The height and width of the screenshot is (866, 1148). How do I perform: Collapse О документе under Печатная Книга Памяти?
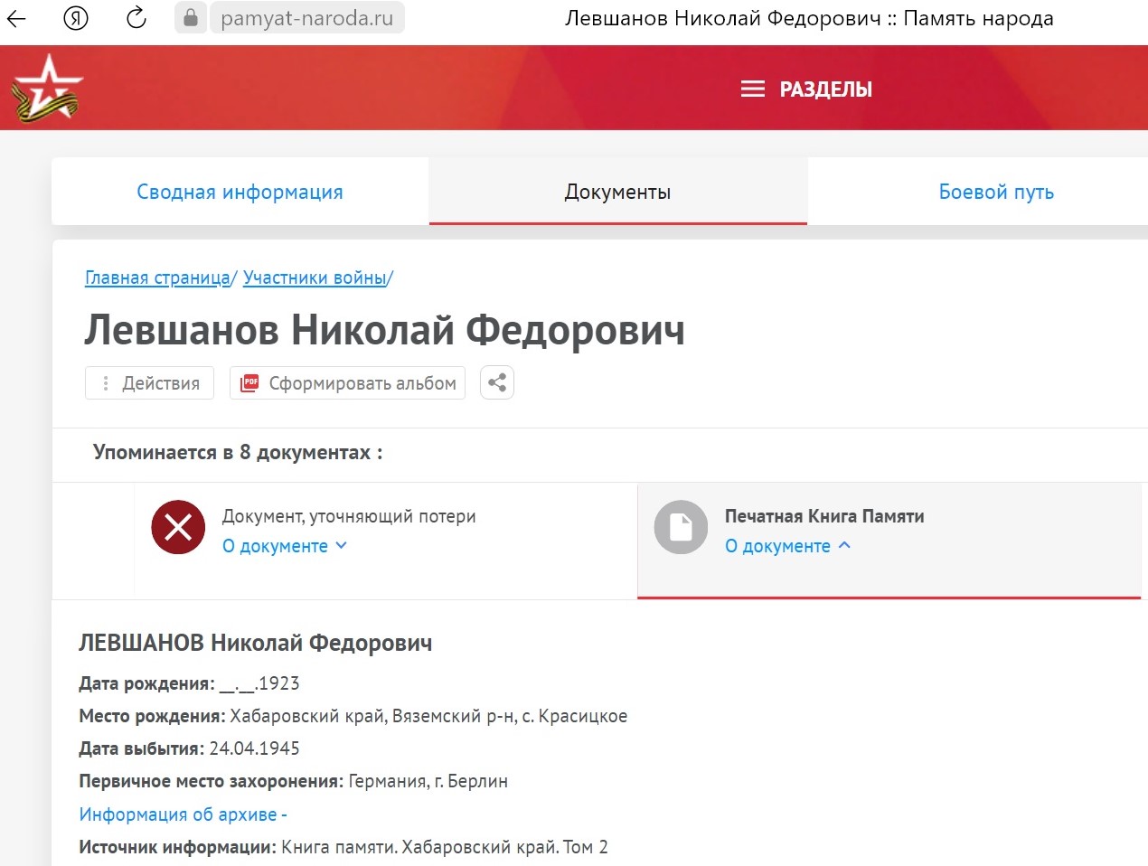pyautogui.click(x=787, y=546)
